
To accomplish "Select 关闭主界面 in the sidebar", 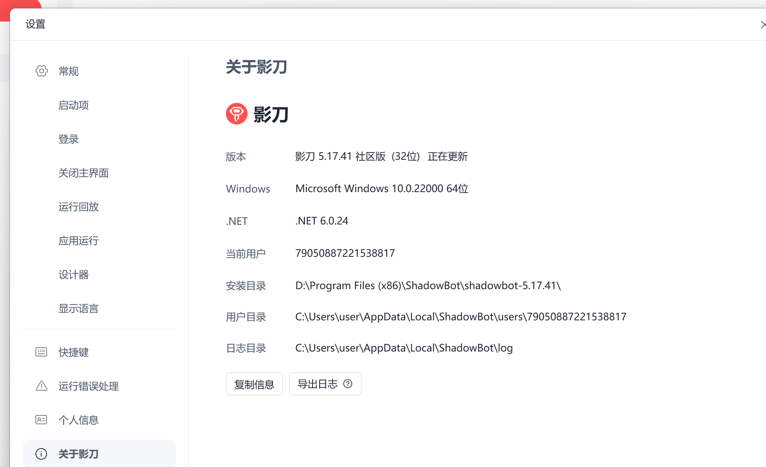I will [83, 173].
